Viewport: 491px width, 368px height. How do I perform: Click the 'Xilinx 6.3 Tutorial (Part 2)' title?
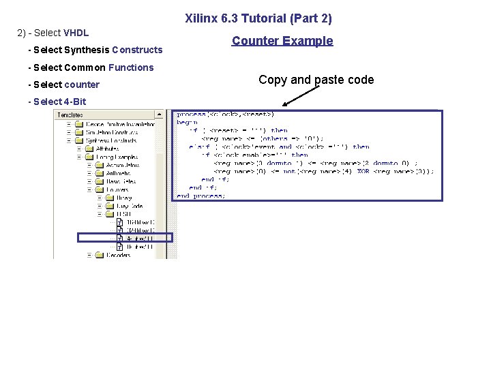[258, 18]
